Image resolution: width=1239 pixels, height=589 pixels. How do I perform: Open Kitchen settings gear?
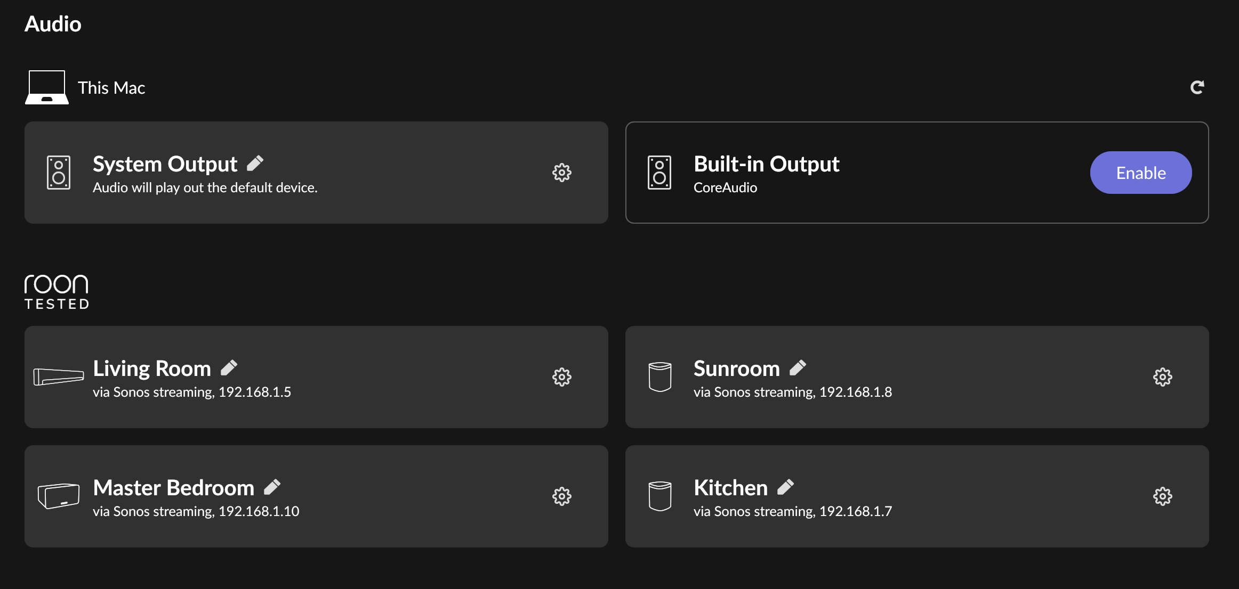point(1162,496)
